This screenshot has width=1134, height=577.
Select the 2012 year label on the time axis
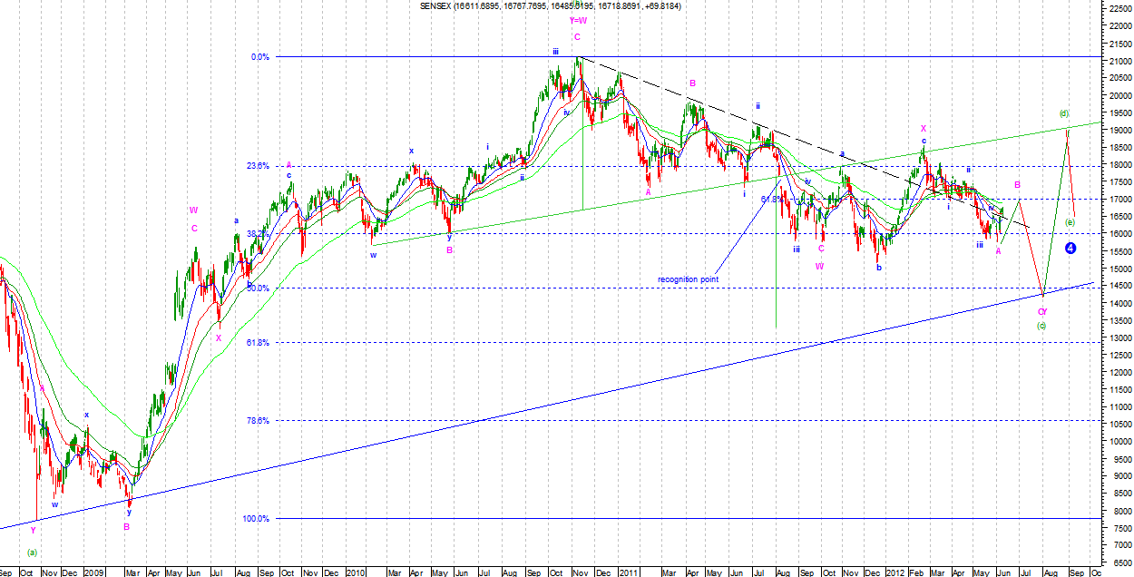[895, 572]
